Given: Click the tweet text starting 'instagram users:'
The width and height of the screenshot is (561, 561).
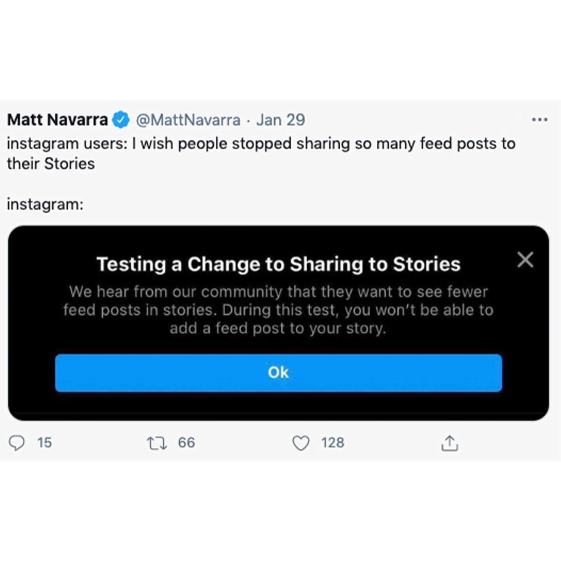Looking at the screenshot, I should (261, 143).
